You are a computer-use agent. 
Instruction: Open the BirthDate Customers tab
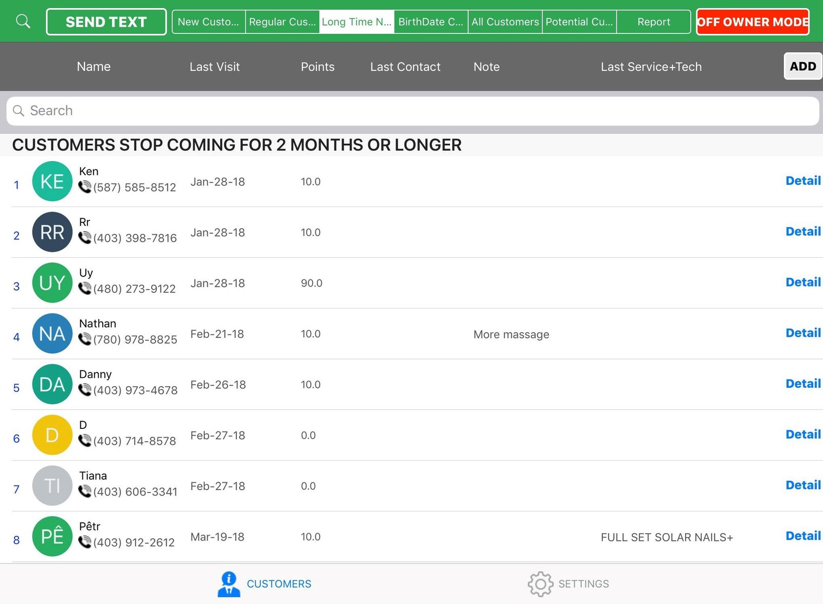coord(431,22)
